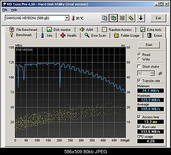171x155 pixels.
Task: Click the thermometer temperature icon
Action: pos(73,18)
